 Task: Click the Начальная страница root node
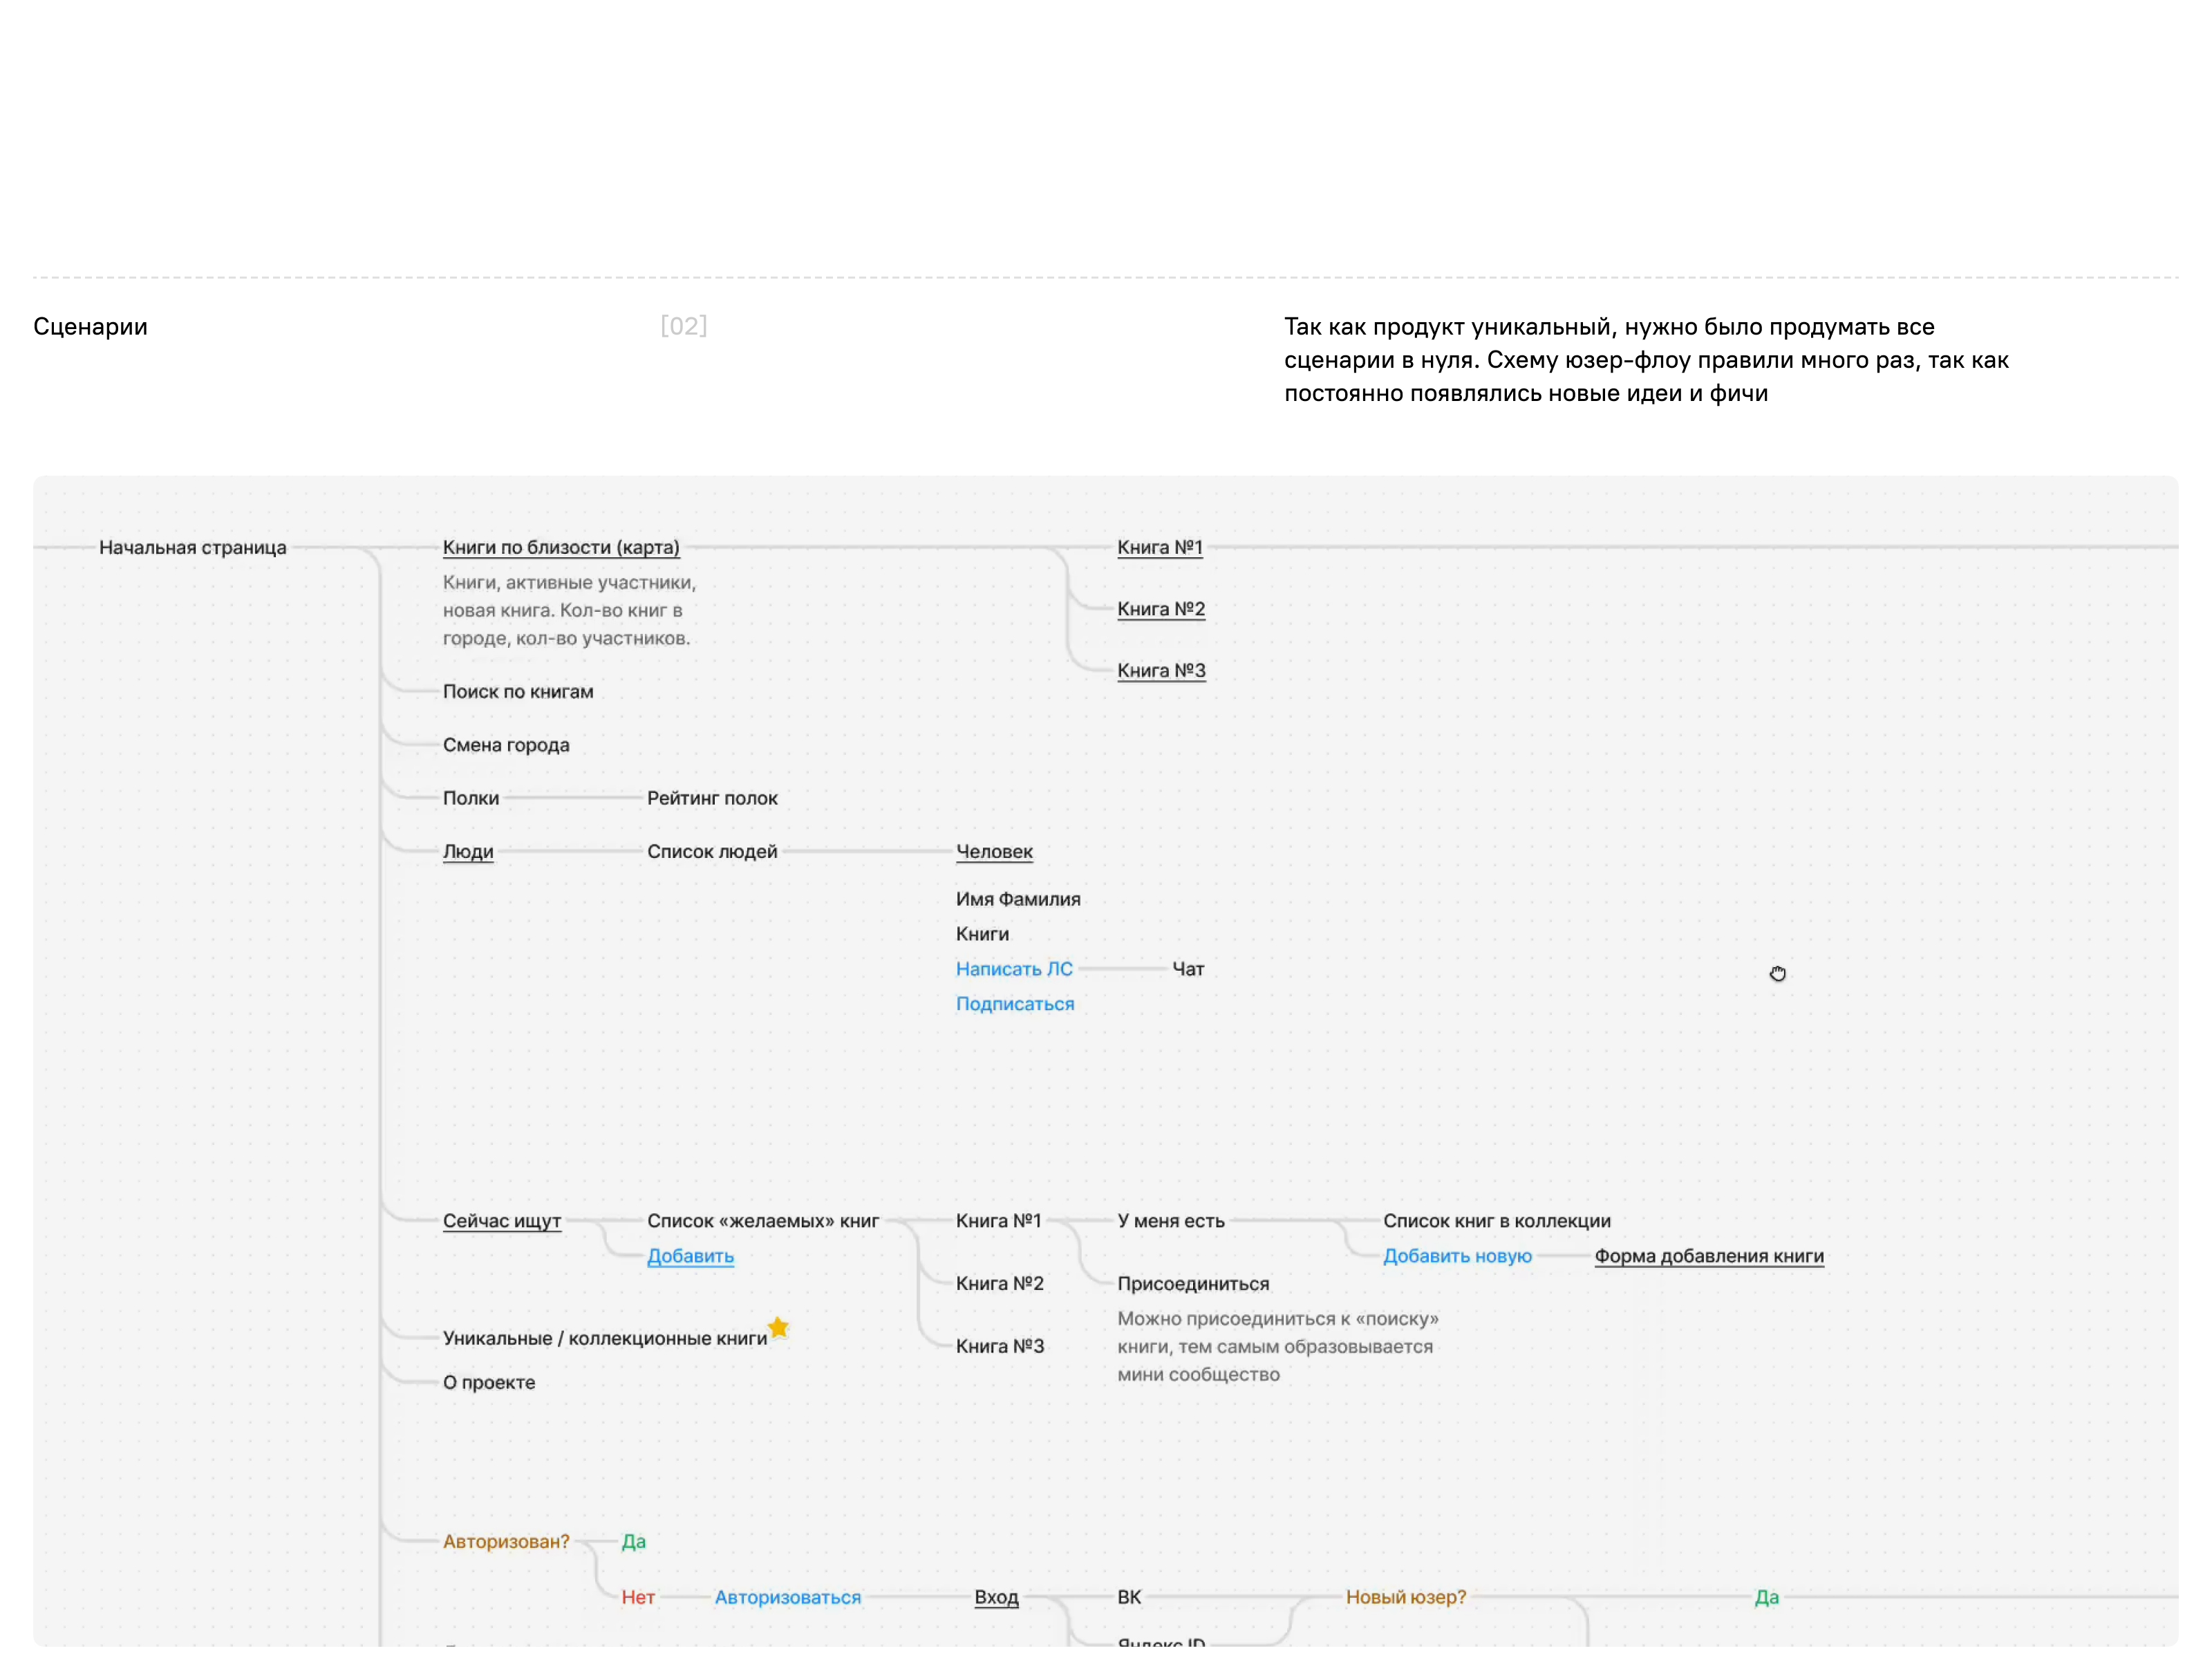coord(193,547)
